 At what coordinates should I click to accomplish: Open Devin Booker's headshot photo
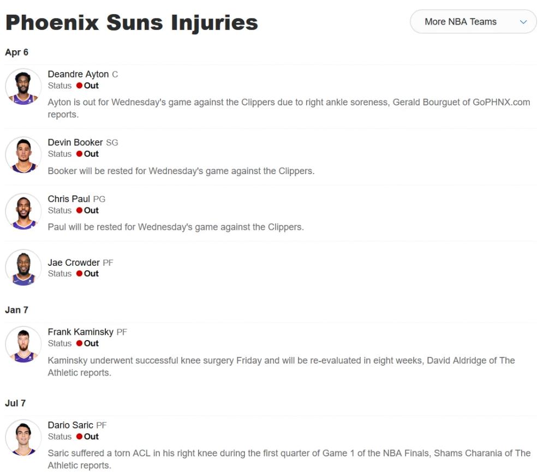pos(23,154)
